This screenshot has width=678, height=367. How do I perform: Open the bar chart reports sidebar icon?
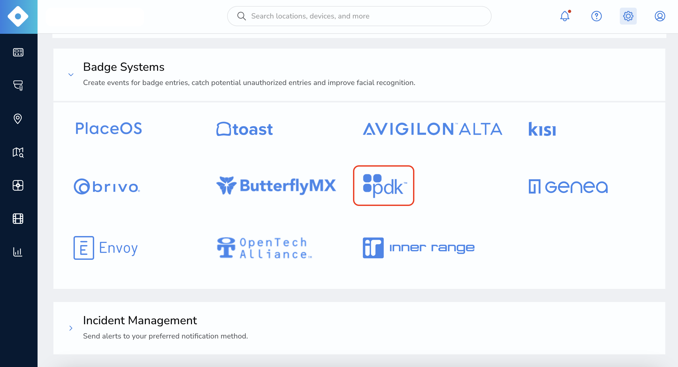[18, 252]
